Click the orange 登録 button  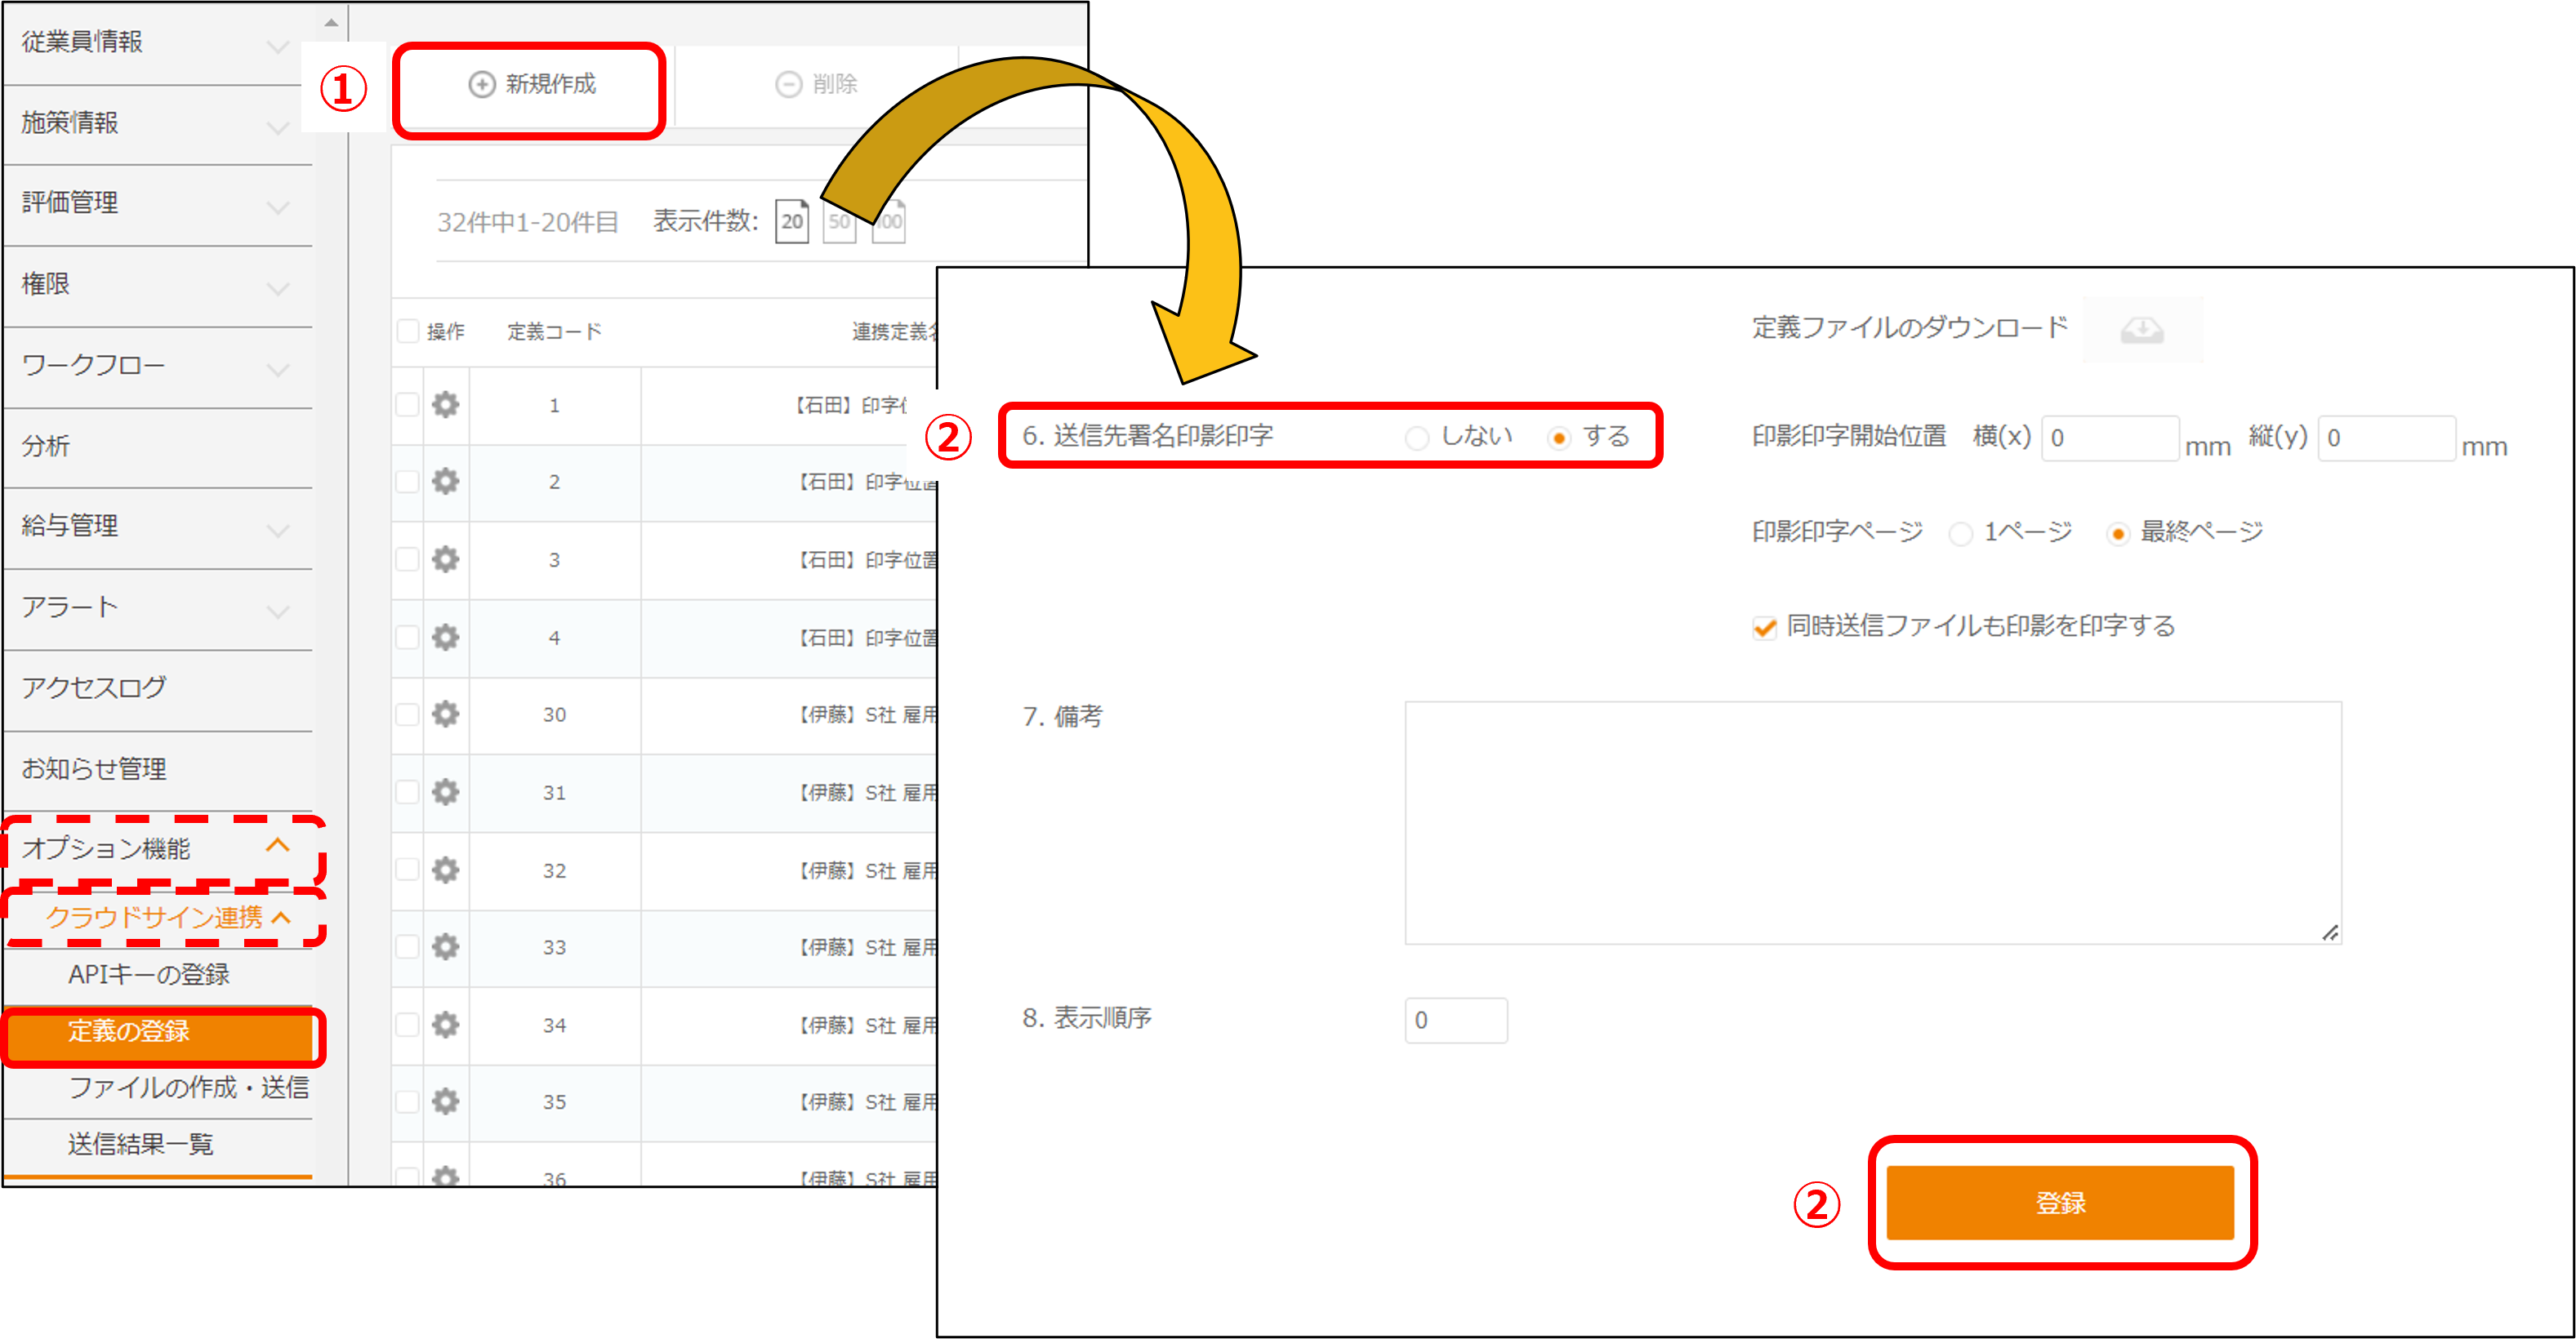click(x=2059, y=1202)
